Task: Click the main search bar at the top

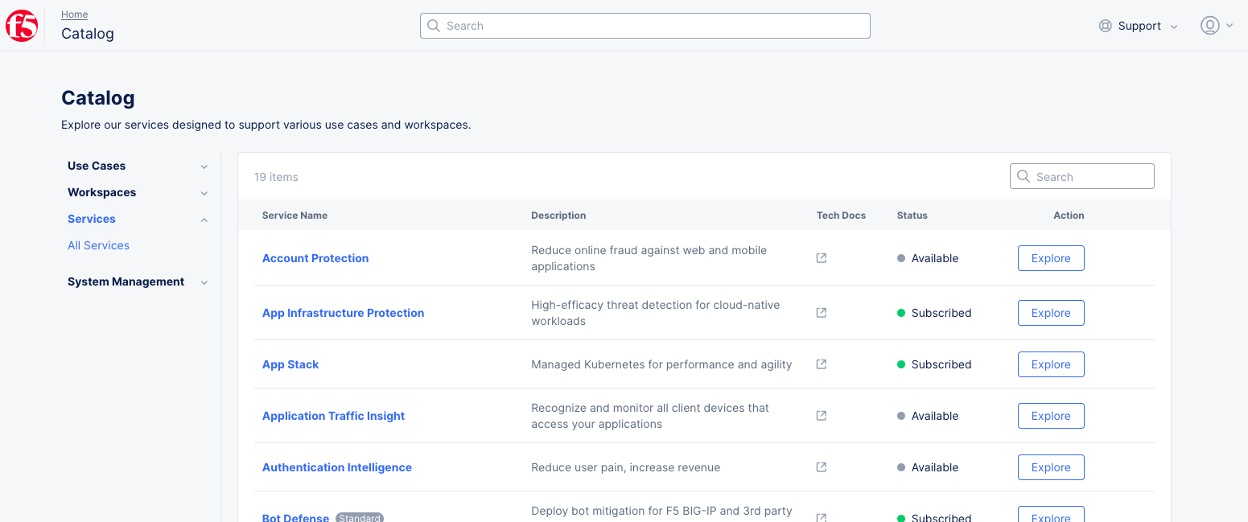Action: (644, 25)
